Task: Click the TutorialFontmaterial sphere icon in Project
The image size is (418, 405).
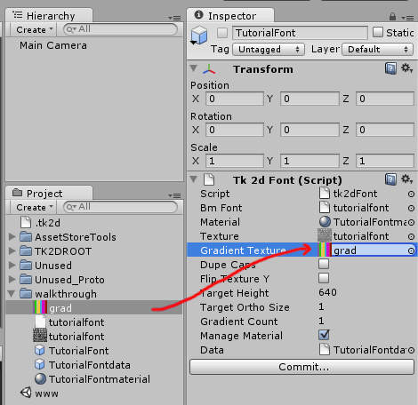Action: coord(40,378)
